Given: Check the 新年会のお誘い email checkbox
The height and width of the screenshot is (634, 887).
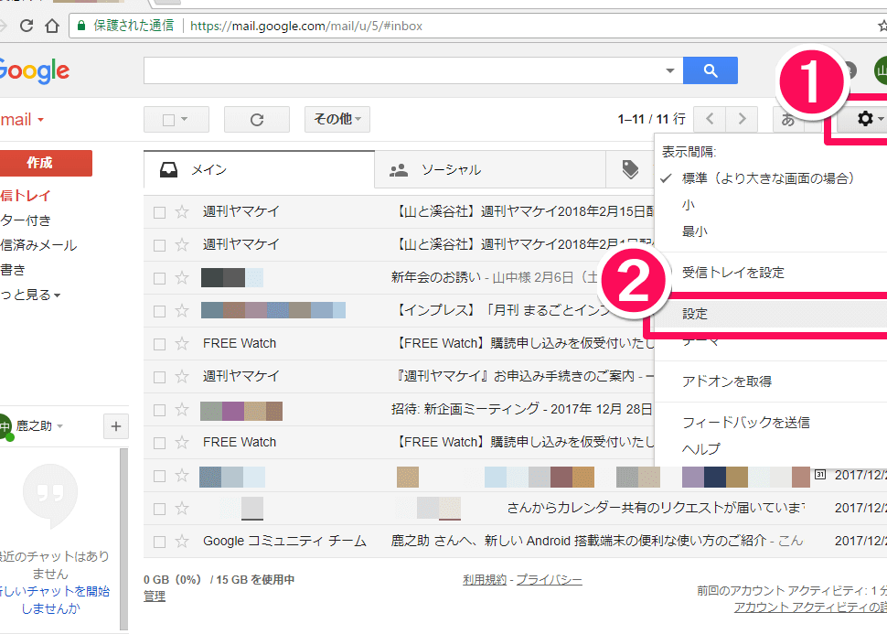Looking at the screenshot, I should click(159, 278).
